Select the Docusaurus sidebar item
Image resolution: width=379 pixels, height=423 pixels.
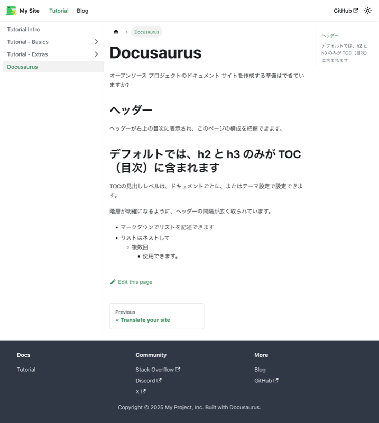(x=53, y=67)
